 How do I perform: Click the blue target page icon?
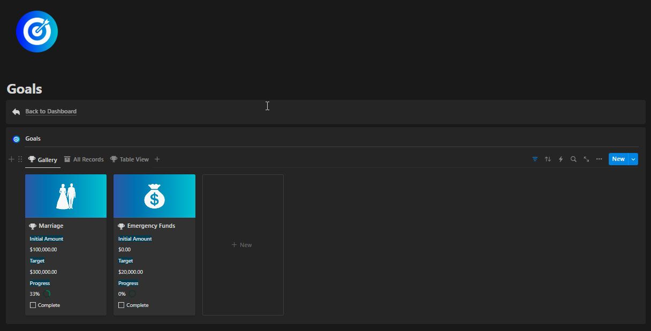[x=37, y=32]
